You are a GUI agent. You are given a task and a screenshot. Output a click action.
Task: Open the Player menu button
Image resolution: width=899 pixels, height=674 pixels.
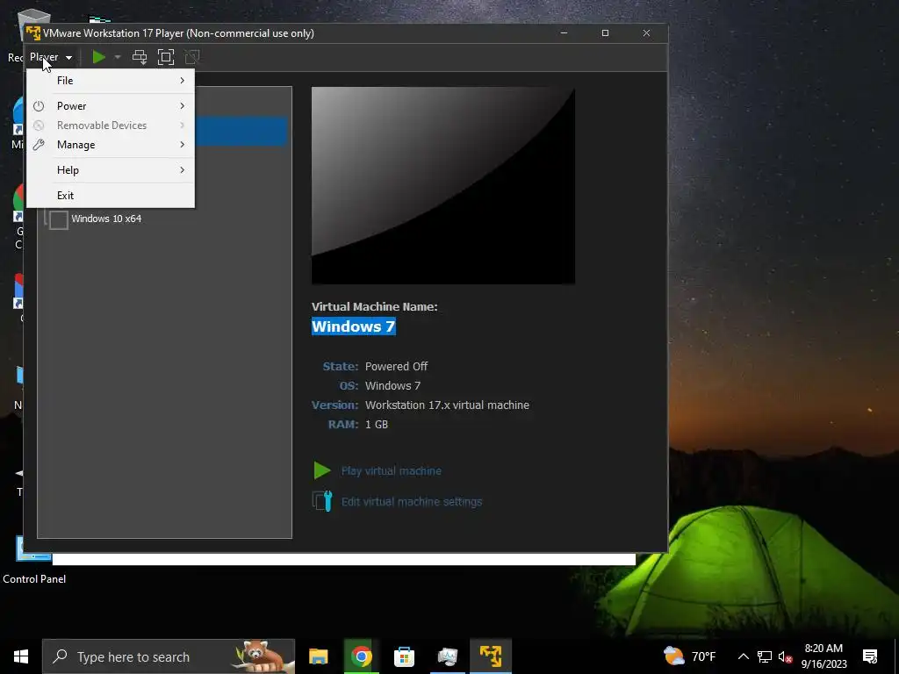coord(50,57)
